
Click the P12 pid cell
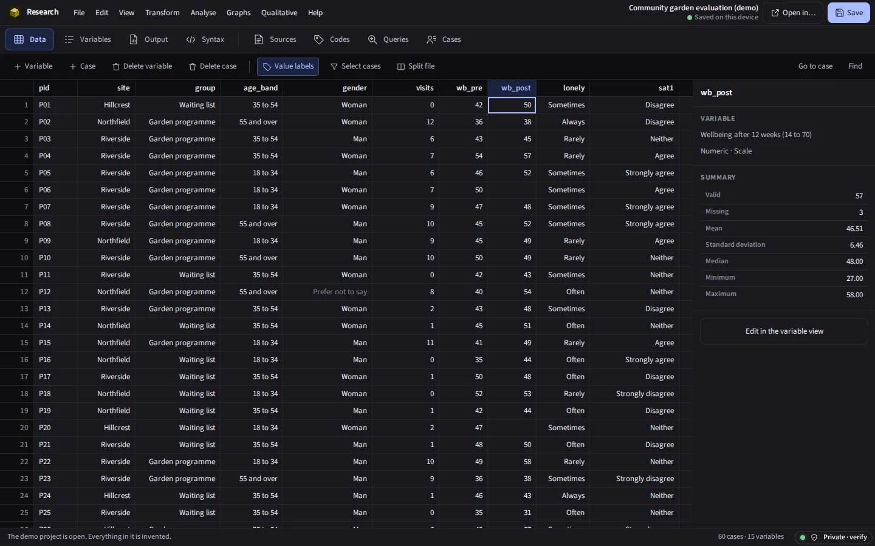point(56,292)
